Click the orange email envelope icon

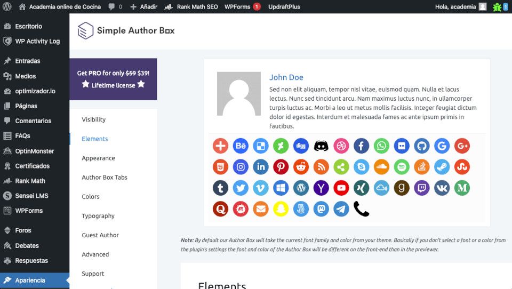click(261, 208)
